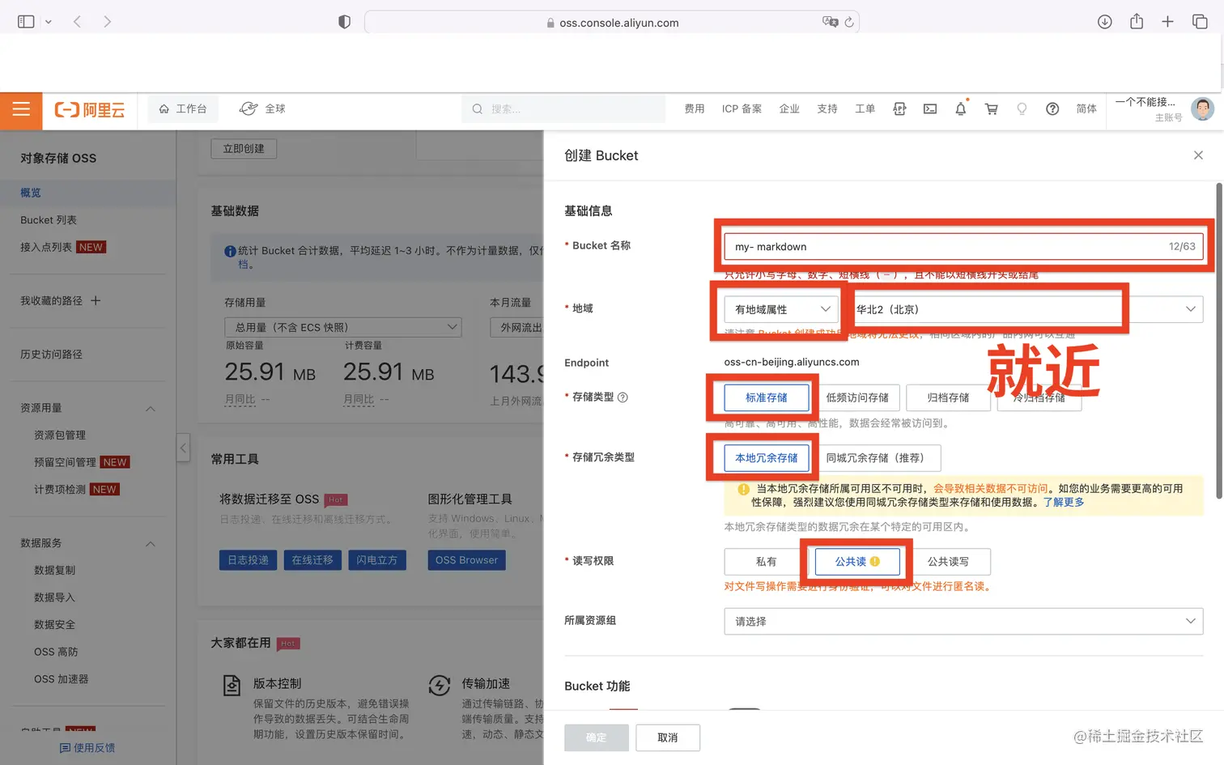The height and width of the screenshot is (765, 1224).
Task: Click the 传输加速 icon
Action: tap(439, 686)
